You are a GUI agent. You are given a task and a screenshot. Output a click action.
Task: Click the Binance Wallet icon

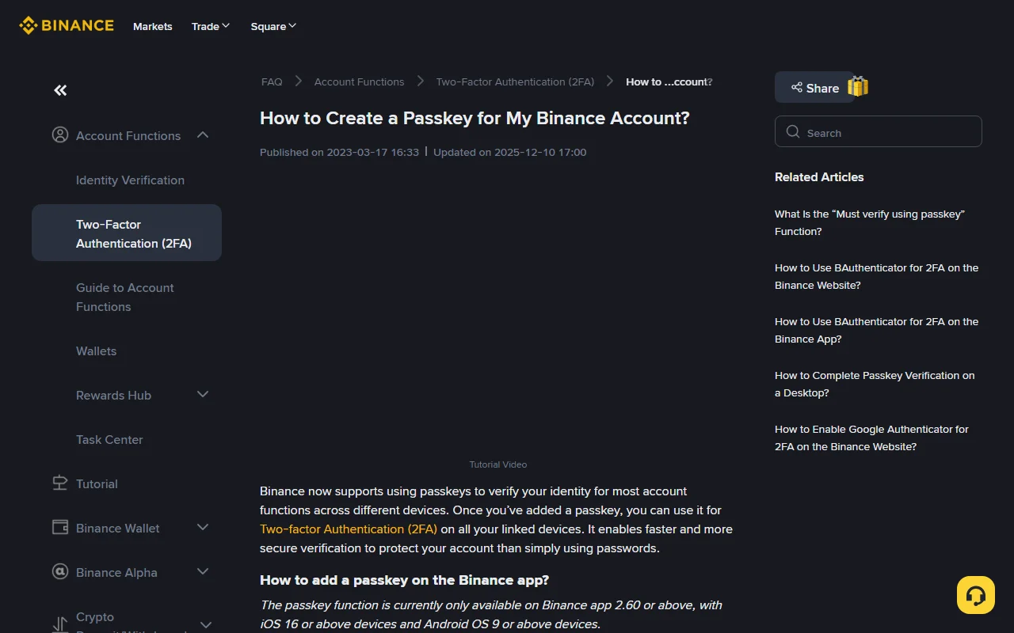[x=60, y=527]
